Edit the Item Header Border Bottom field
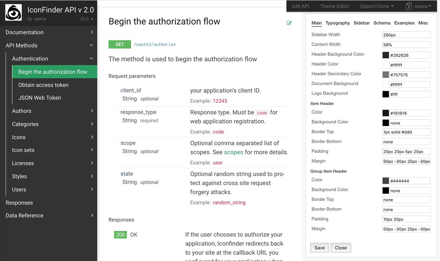Viewport: 440px width, 261px height. pyautogui.click(x=406, y=142)
